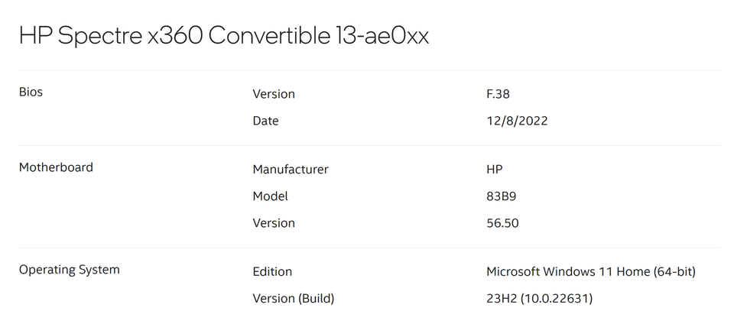The image size is (734, 324).
Task: Click the Date label in Bios section
Action: (x=265, y=121)
